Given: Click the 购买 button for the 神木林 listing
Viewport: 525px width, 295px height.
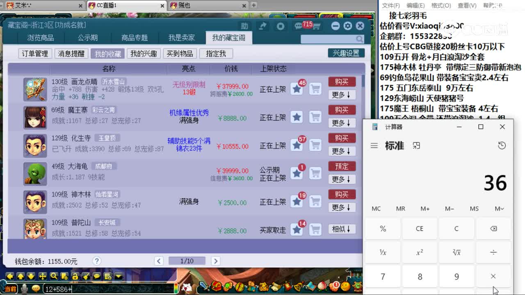Looking at the screenshot, I should tap(342, 194).
